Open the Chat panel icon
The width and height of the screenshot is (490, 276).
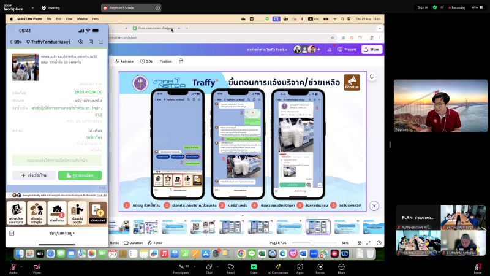tap(209, 266)
